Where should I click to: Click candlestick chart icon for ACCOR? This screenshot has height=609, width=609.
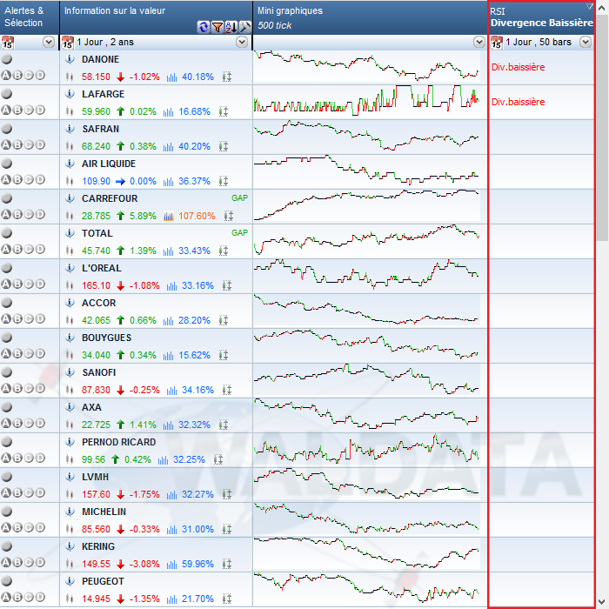pyautogui.click(x=70, y=320)
